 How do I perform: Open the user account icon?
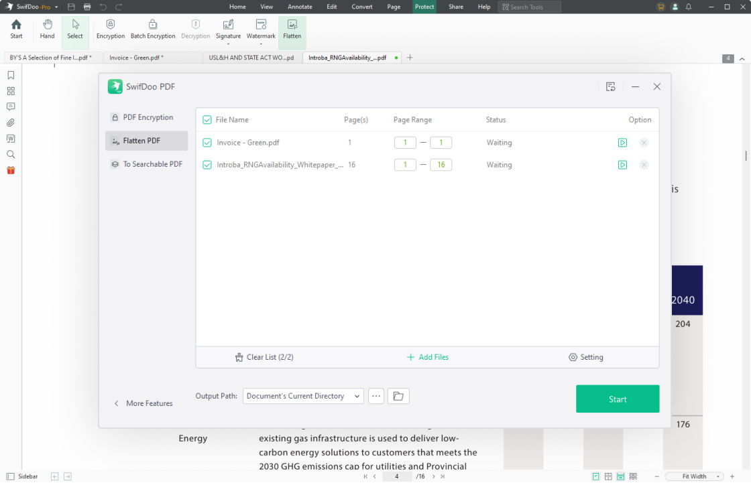pyautogui.click(x=675, y=7)
